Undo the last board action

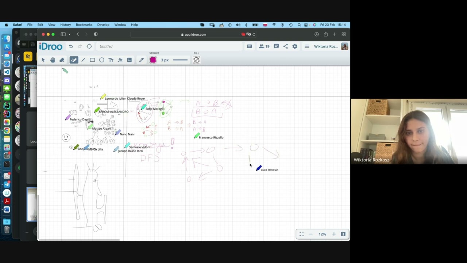(71, 46)
